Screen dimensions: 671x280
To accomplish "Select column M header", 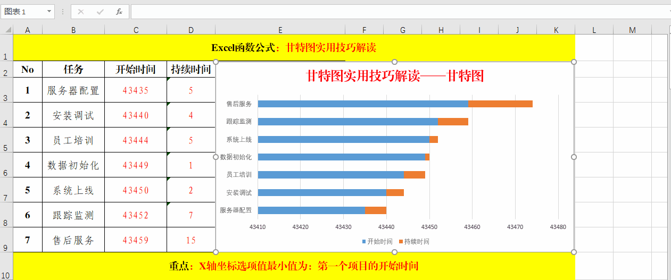I will click(x=632, y=30).
